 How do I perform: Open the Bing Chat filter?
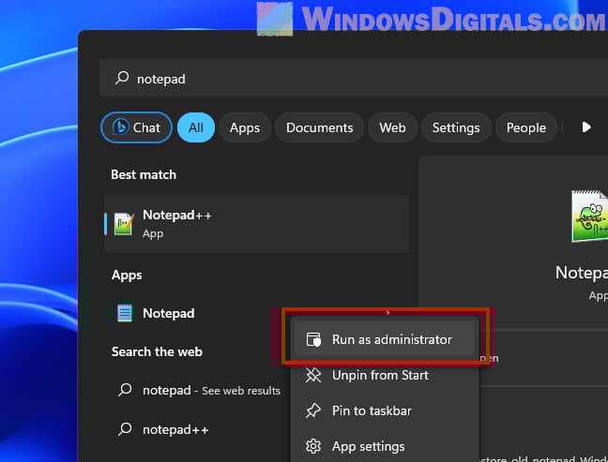136,127
